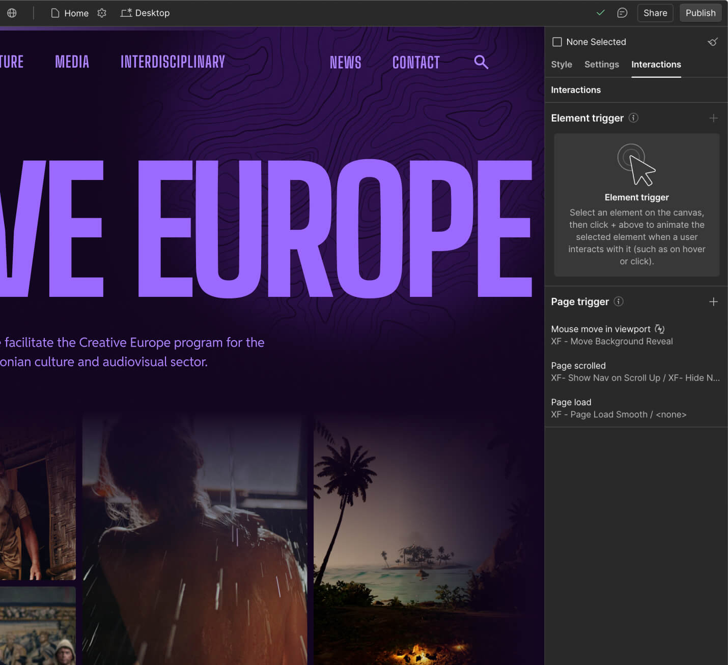Add a new Element trigger

713,118
